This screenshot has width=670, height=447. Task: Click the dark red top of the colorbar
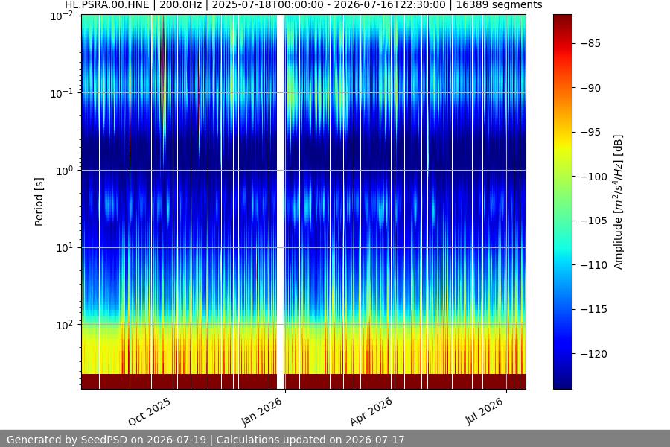coord(562,22)
